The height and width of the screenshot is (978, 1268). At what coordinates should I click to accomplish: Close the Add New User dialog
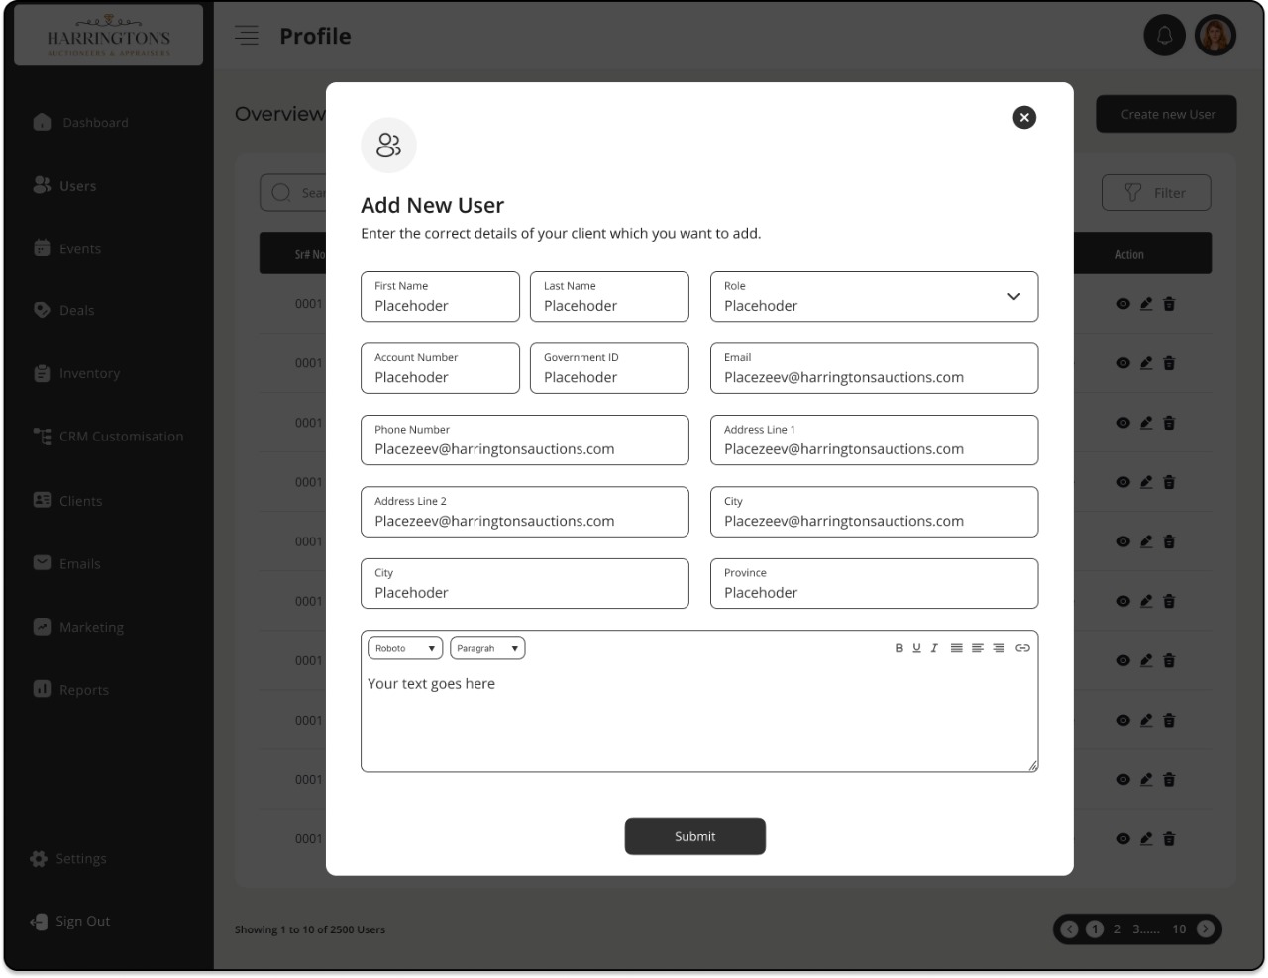coord(1024,118)
